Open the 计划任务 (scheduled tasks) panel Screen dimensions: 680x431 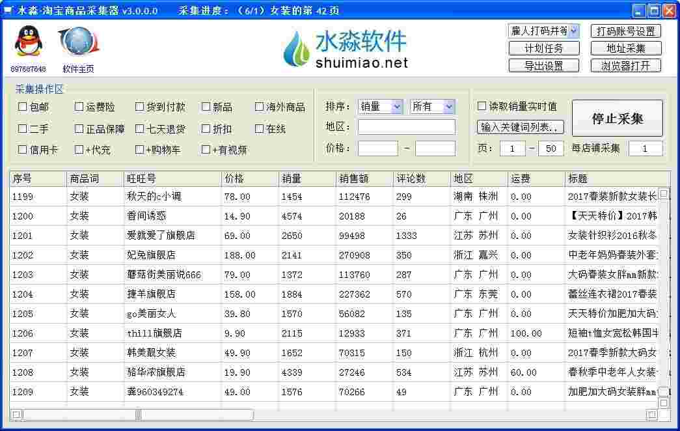pos(544,48)
